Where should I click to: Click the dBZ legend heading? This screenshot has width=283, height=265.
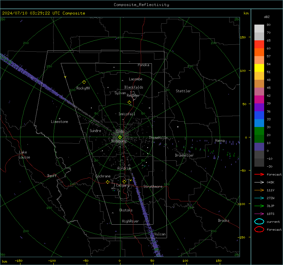pyautogui.click(x=267, y=17)
